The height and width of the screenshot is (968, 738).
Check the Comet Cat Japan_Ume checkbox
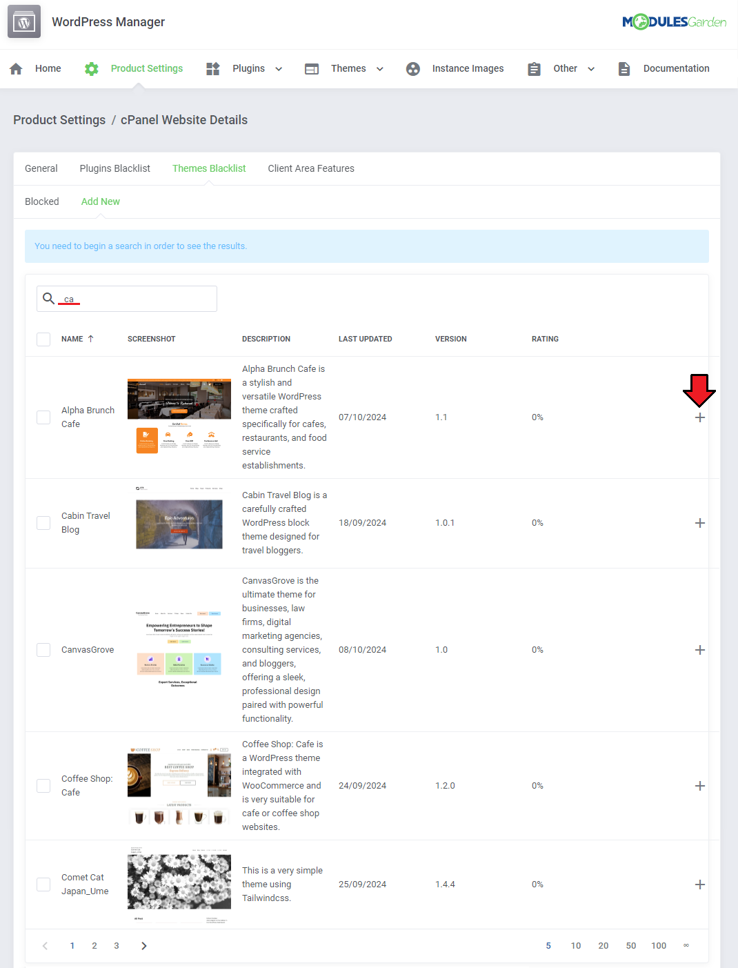[x=43, y=885]
